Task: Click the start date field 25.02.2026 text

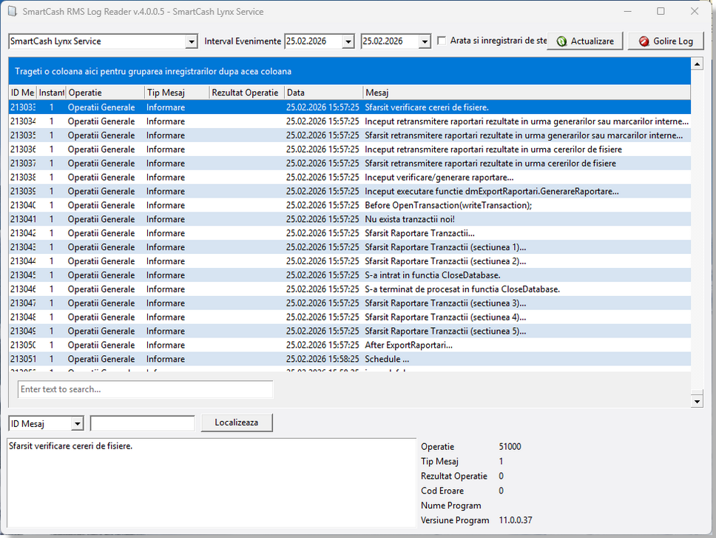Action: (306, 41)
